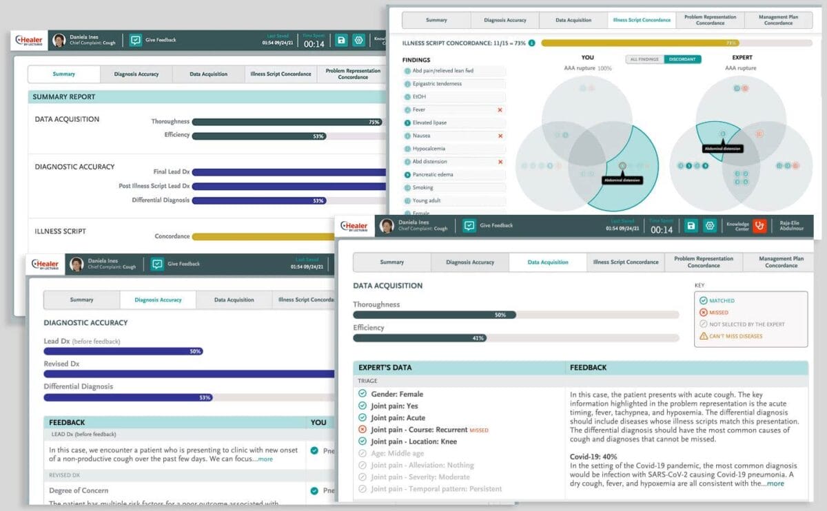The image size is (827, 511).
Task: Click the save icon beside the Knowledge Center label
Action: coord(691,226)
